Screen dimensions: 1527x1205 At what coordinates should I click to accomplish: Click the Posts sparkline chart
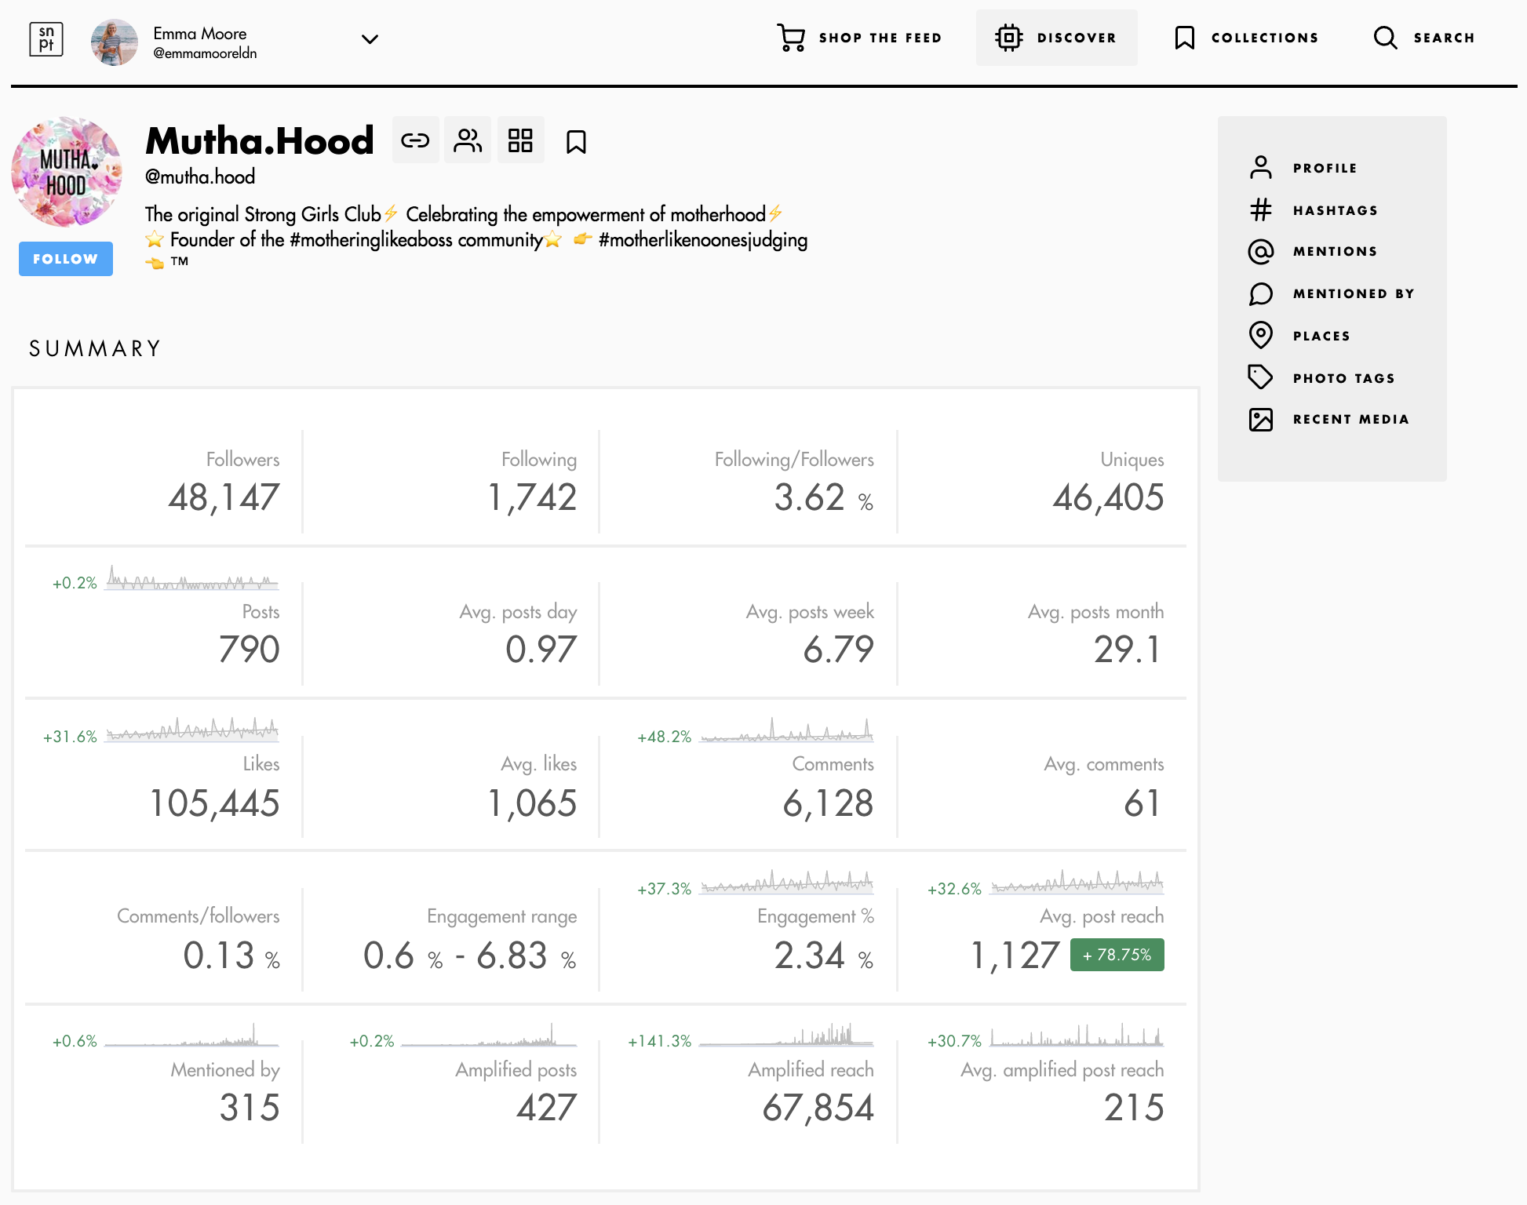(192, 578)
